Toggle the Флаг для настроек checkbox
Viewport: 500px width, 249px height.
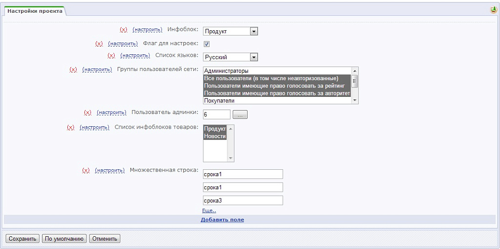click(207, 44)
